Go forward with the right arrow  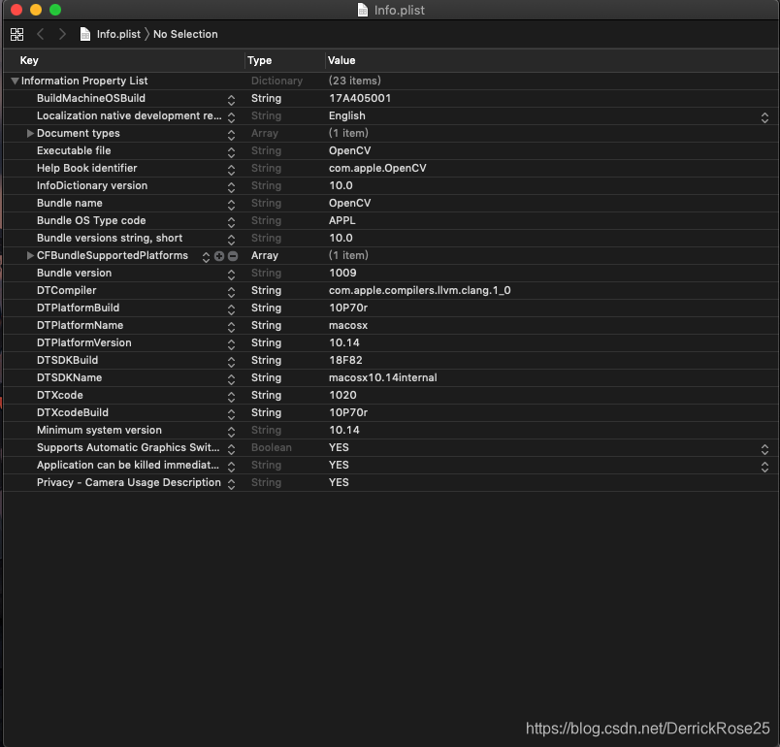coord(62,34)
